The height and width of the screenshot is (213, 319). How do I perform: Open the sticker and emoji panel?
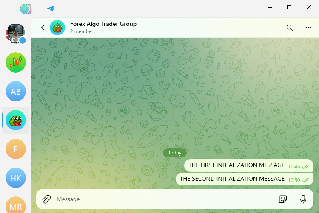pyautogui.click(x=283, y=199)
